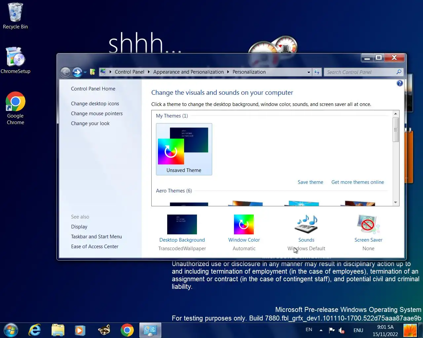Click the Screen Saver text link
Screen dimensions: 423x338
pyautogui.click(x=368, y=240)
